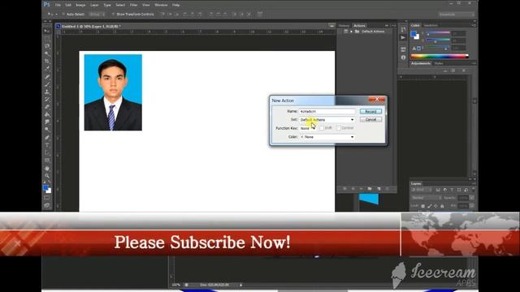Viewport: 520px width, 292px height.
Task: Click Stop button in Actions panel
Action: [344, 189]
